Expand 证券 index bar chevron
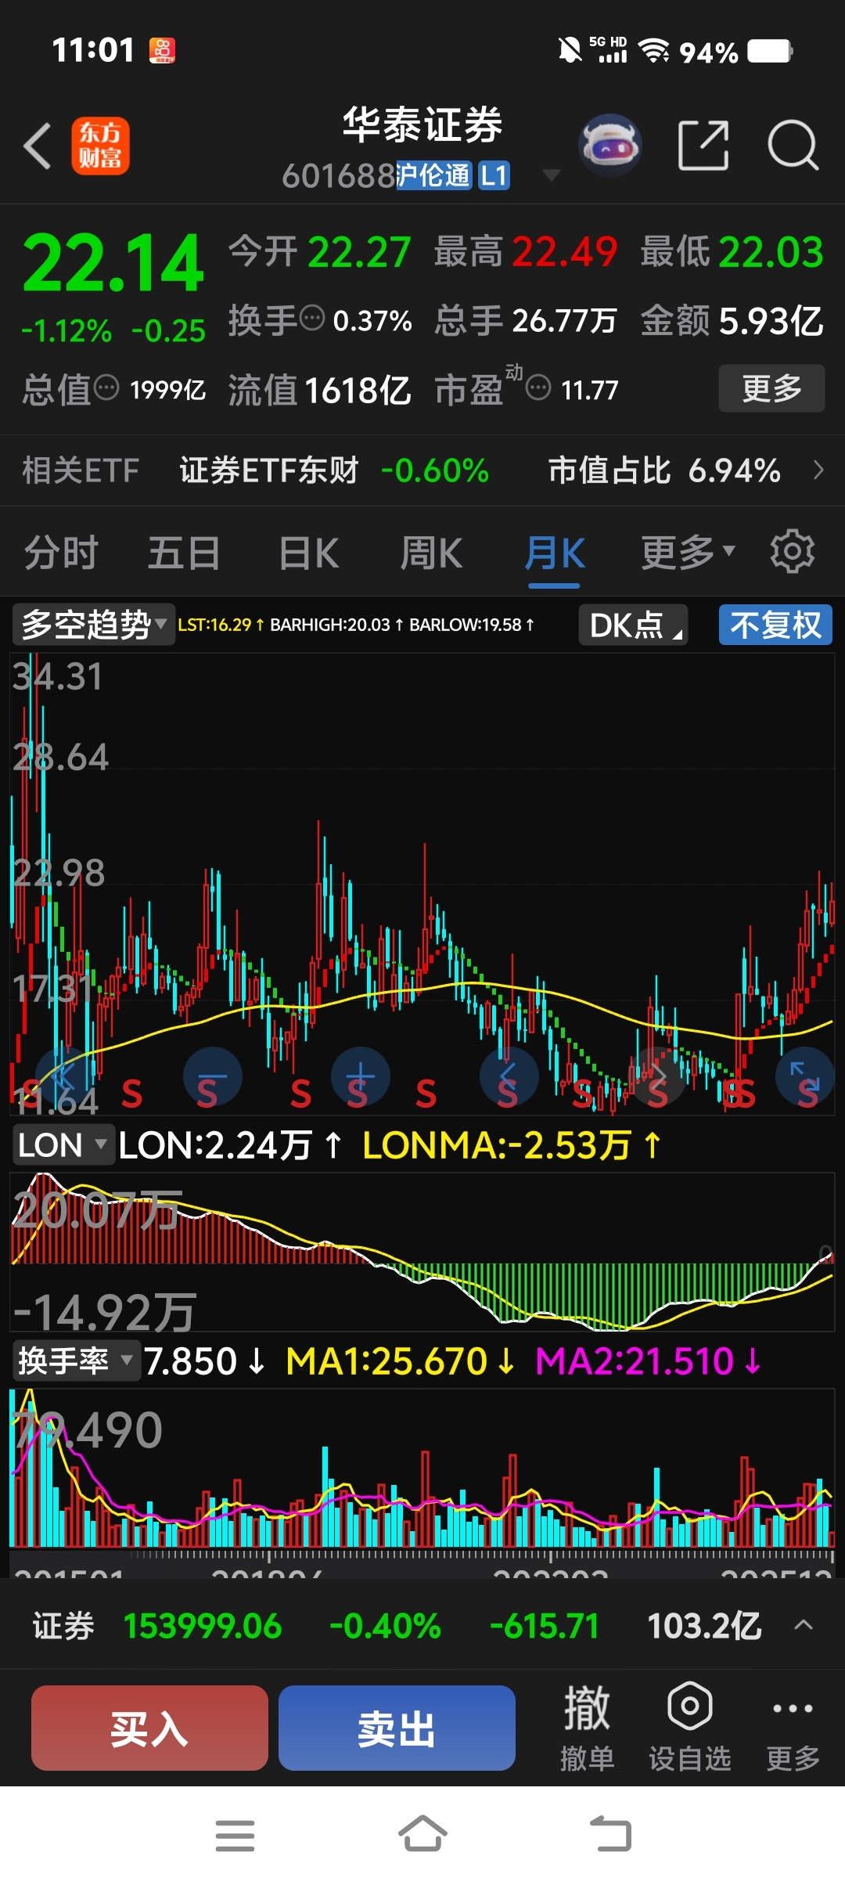 (x=804, y=1624)
